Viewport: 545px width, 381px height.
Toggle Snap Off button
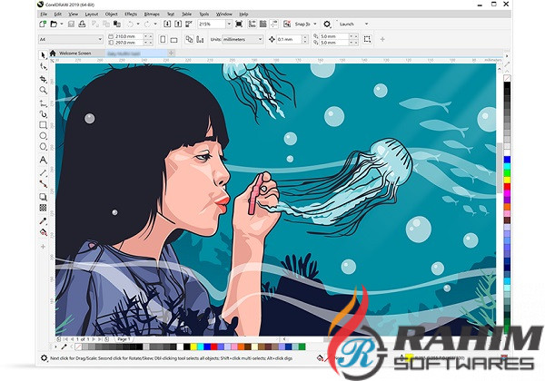[287, 24]
